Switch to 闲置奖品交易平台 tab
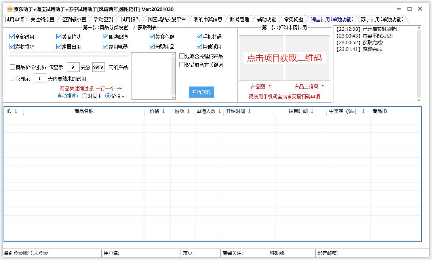This screenshot has width=432, height=260. pyautogui.click(x=167, y=19)
